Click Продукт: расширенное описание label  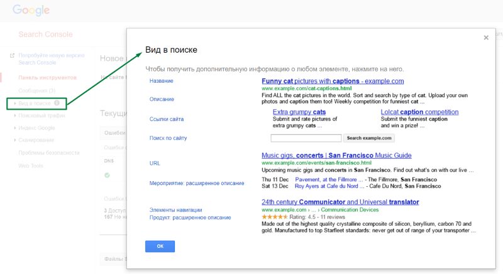(x=191, y=218)
